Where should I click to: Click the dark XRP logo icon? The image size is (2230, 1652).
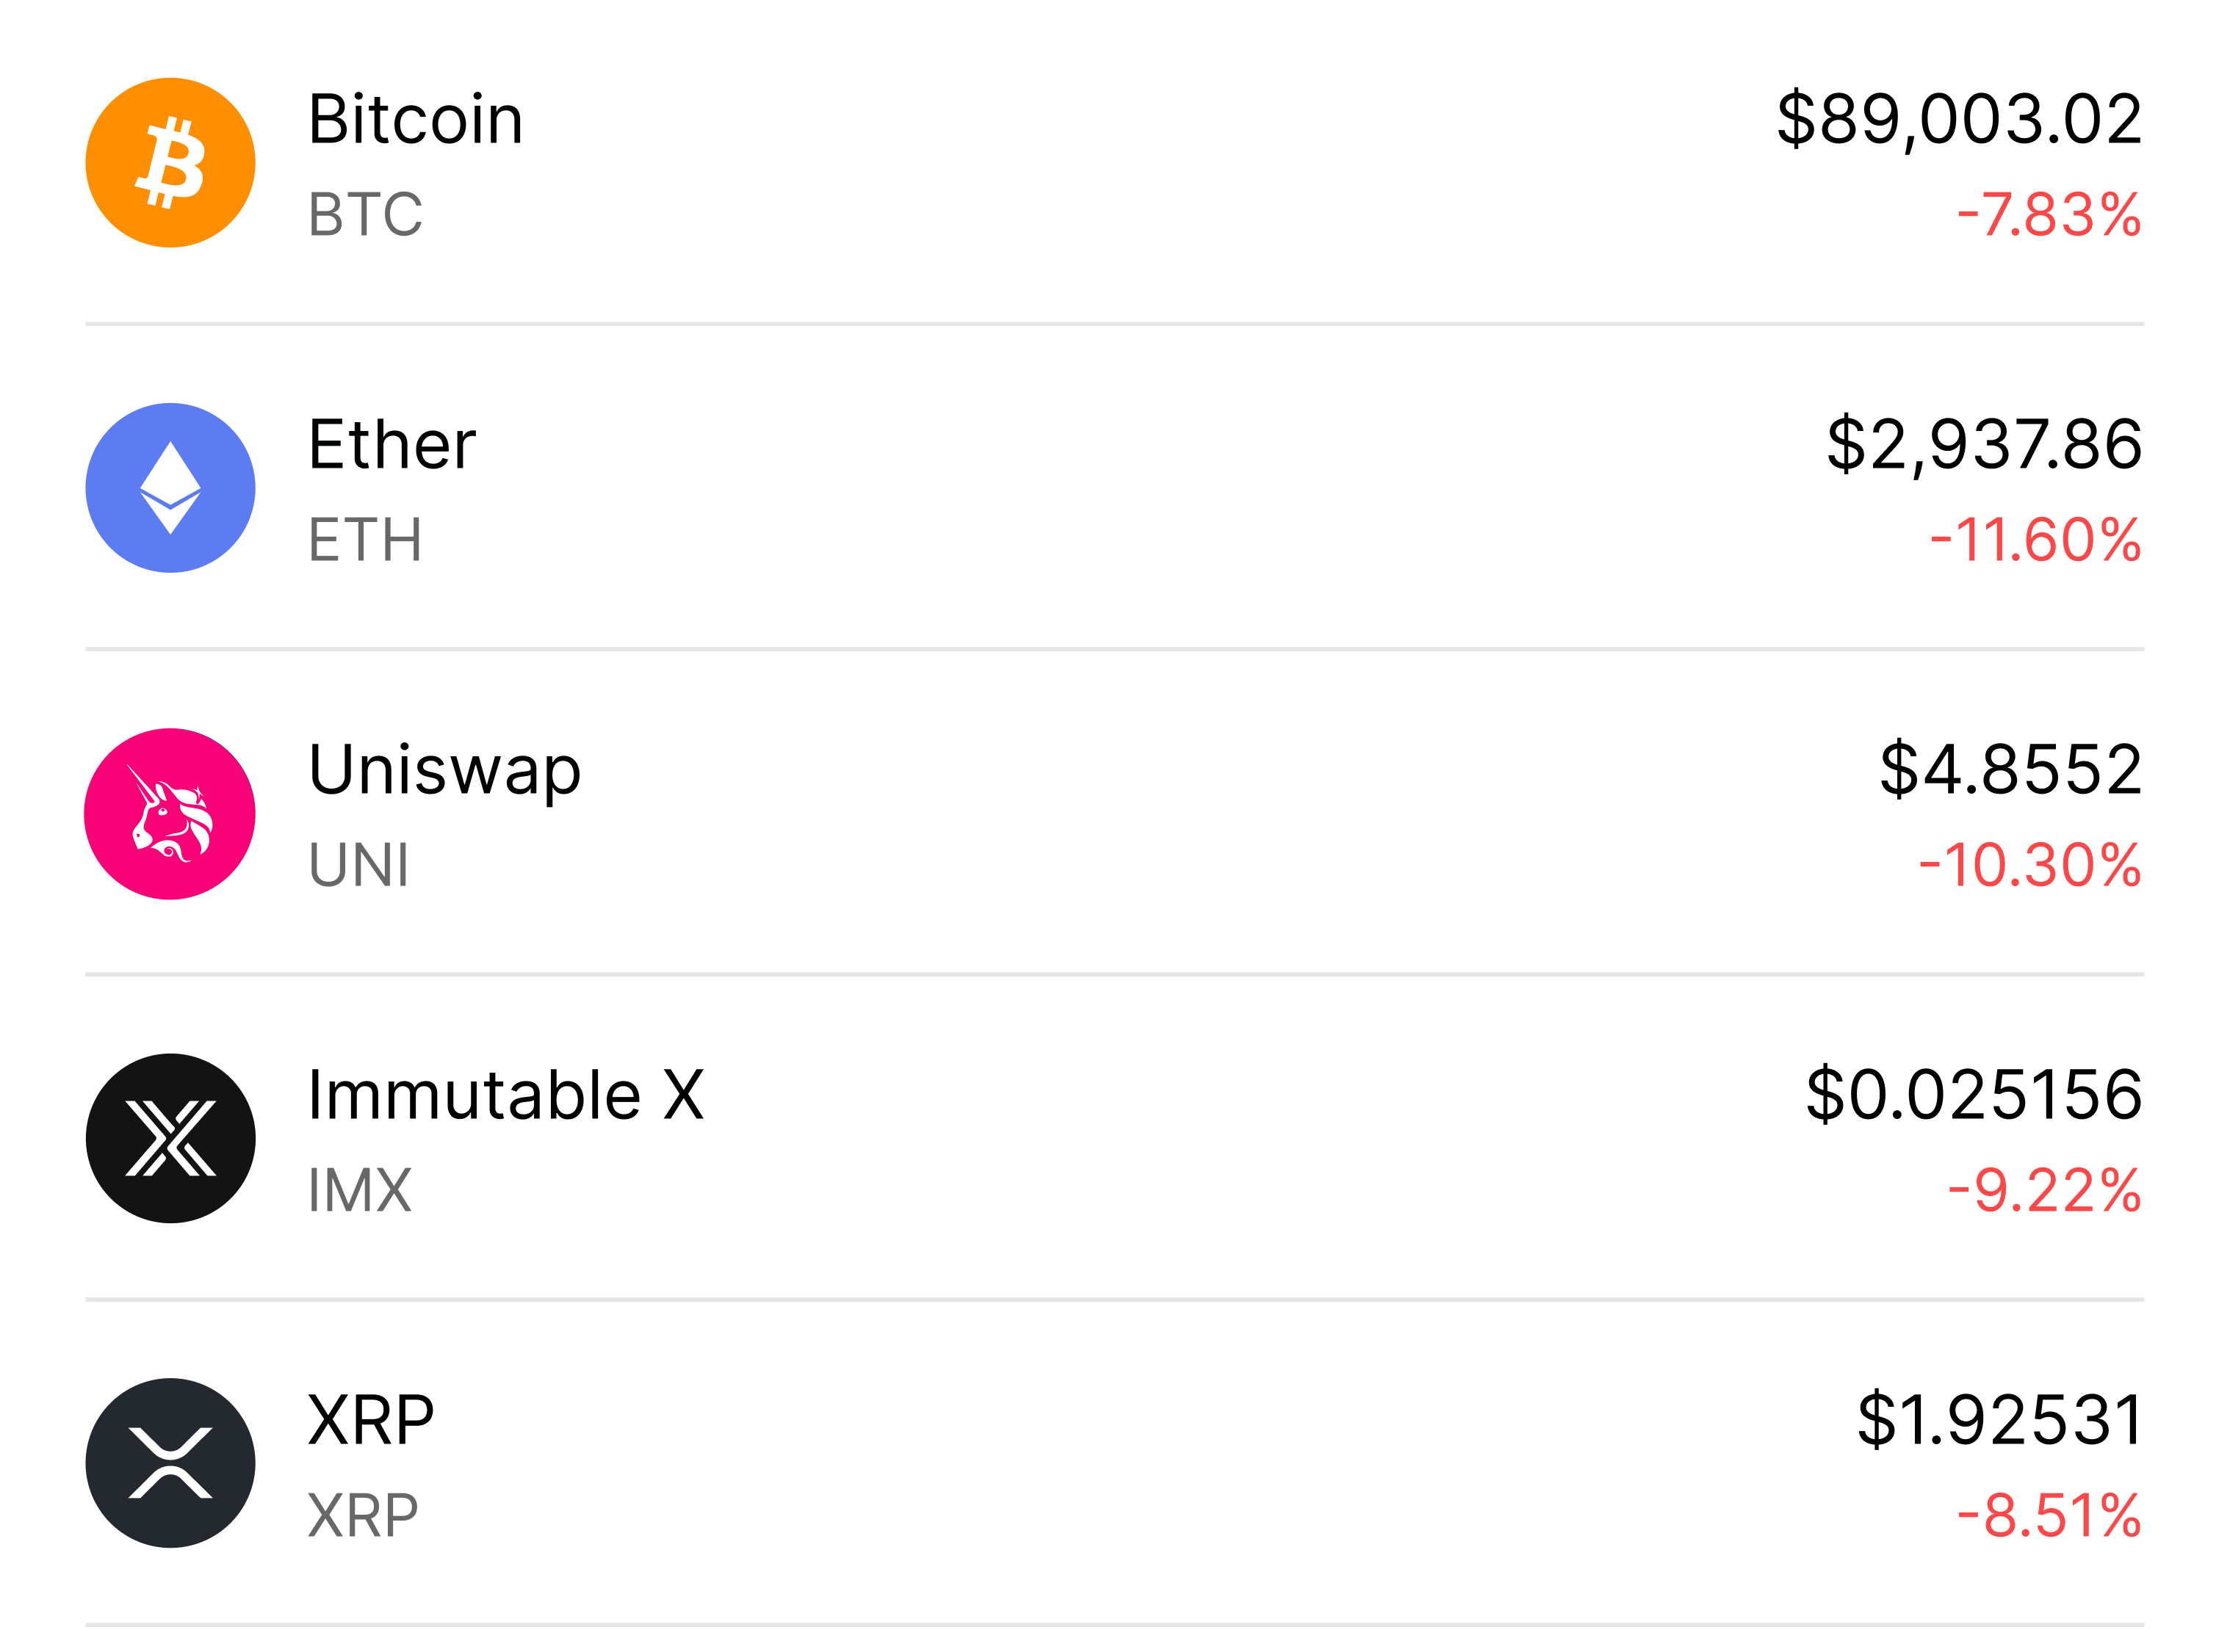(170, 1463)
